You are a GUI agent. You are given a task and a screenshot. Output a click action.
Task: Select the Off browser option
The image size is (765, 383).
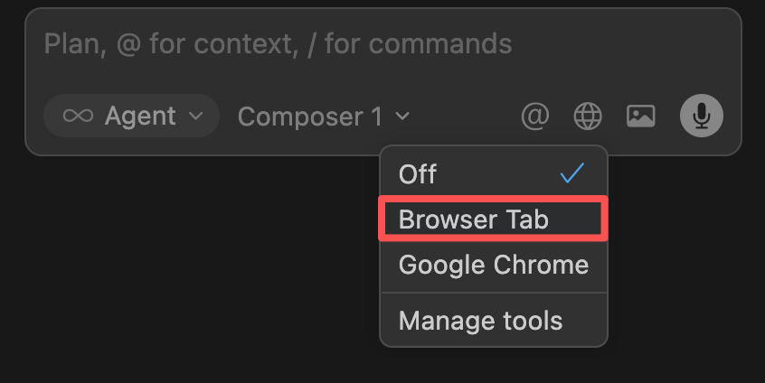click(493, 173)
